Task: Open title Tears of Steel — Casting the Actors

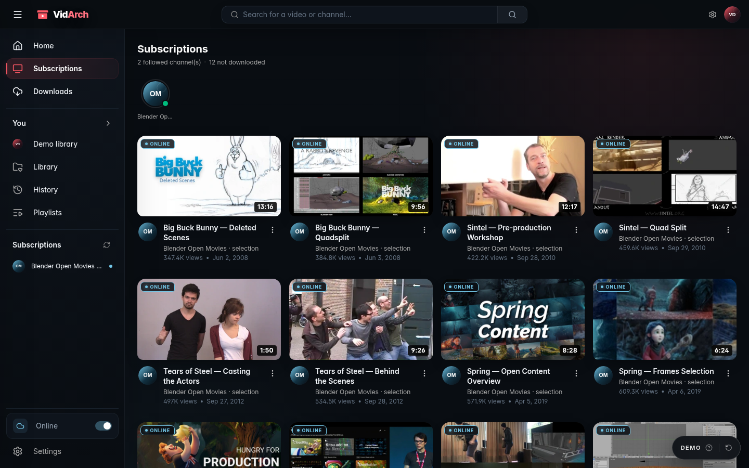Action: (x=206, y=376)
